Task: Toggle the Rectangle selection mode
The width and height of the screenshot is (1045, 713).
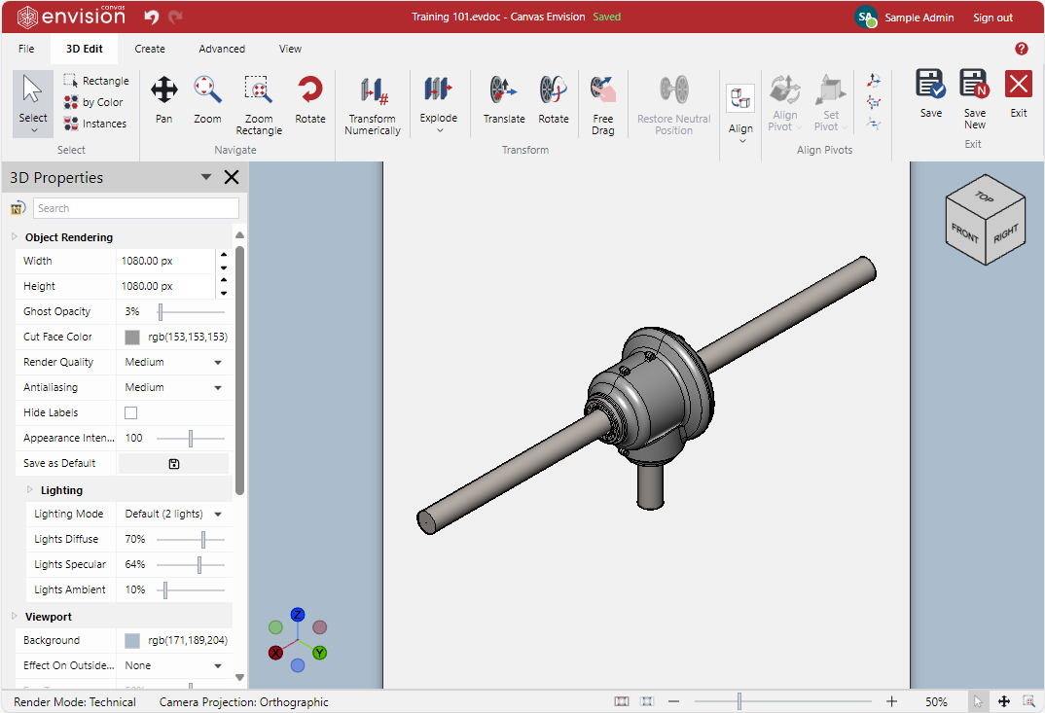Action: 95,81
